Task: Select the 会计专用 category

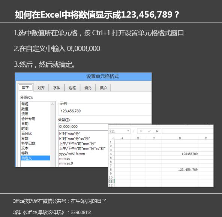Action: coord(35,119)
